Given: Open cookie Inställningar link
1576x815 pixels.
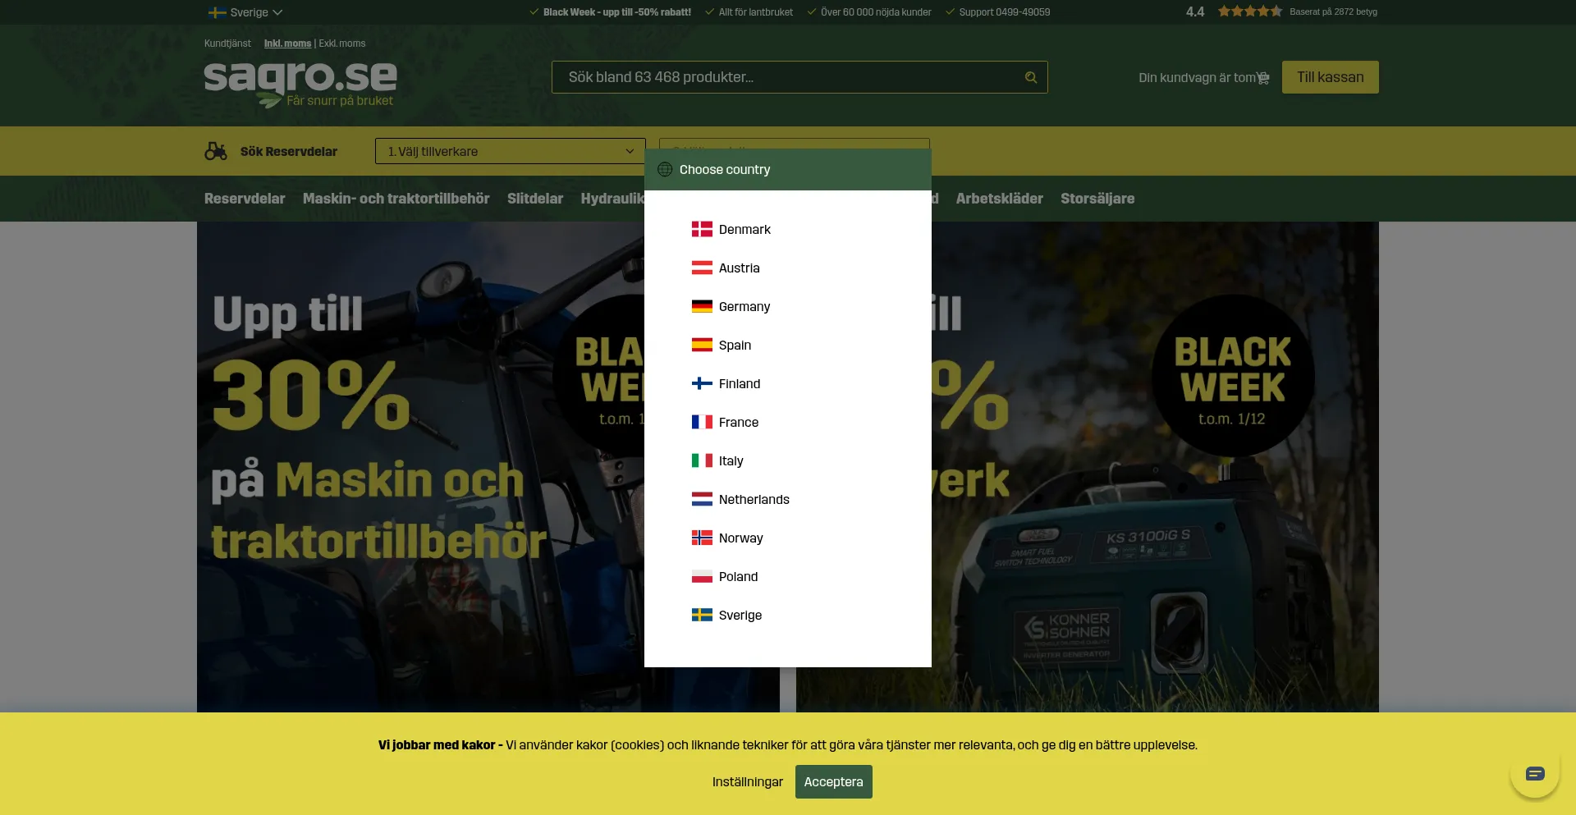Looking at the screenshot, I should point(747,782).
